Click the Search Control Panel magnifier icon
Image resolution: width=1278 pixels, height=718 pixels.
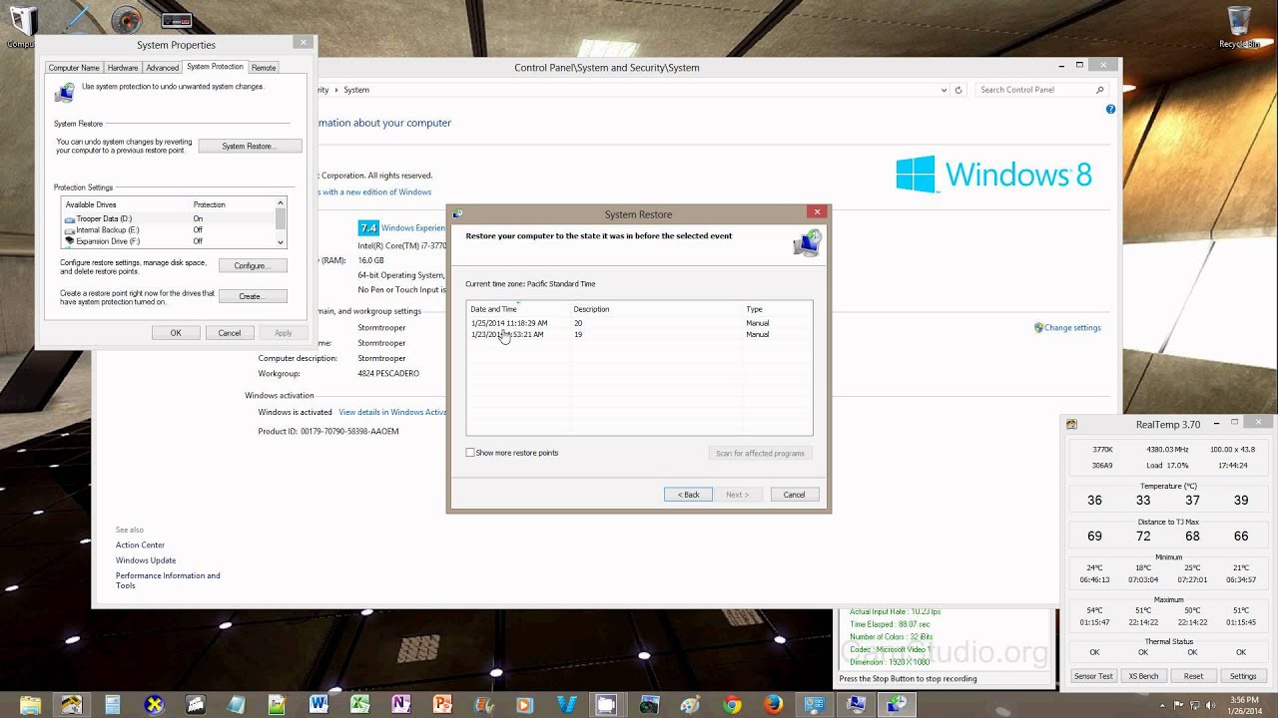click(1100, 90)
